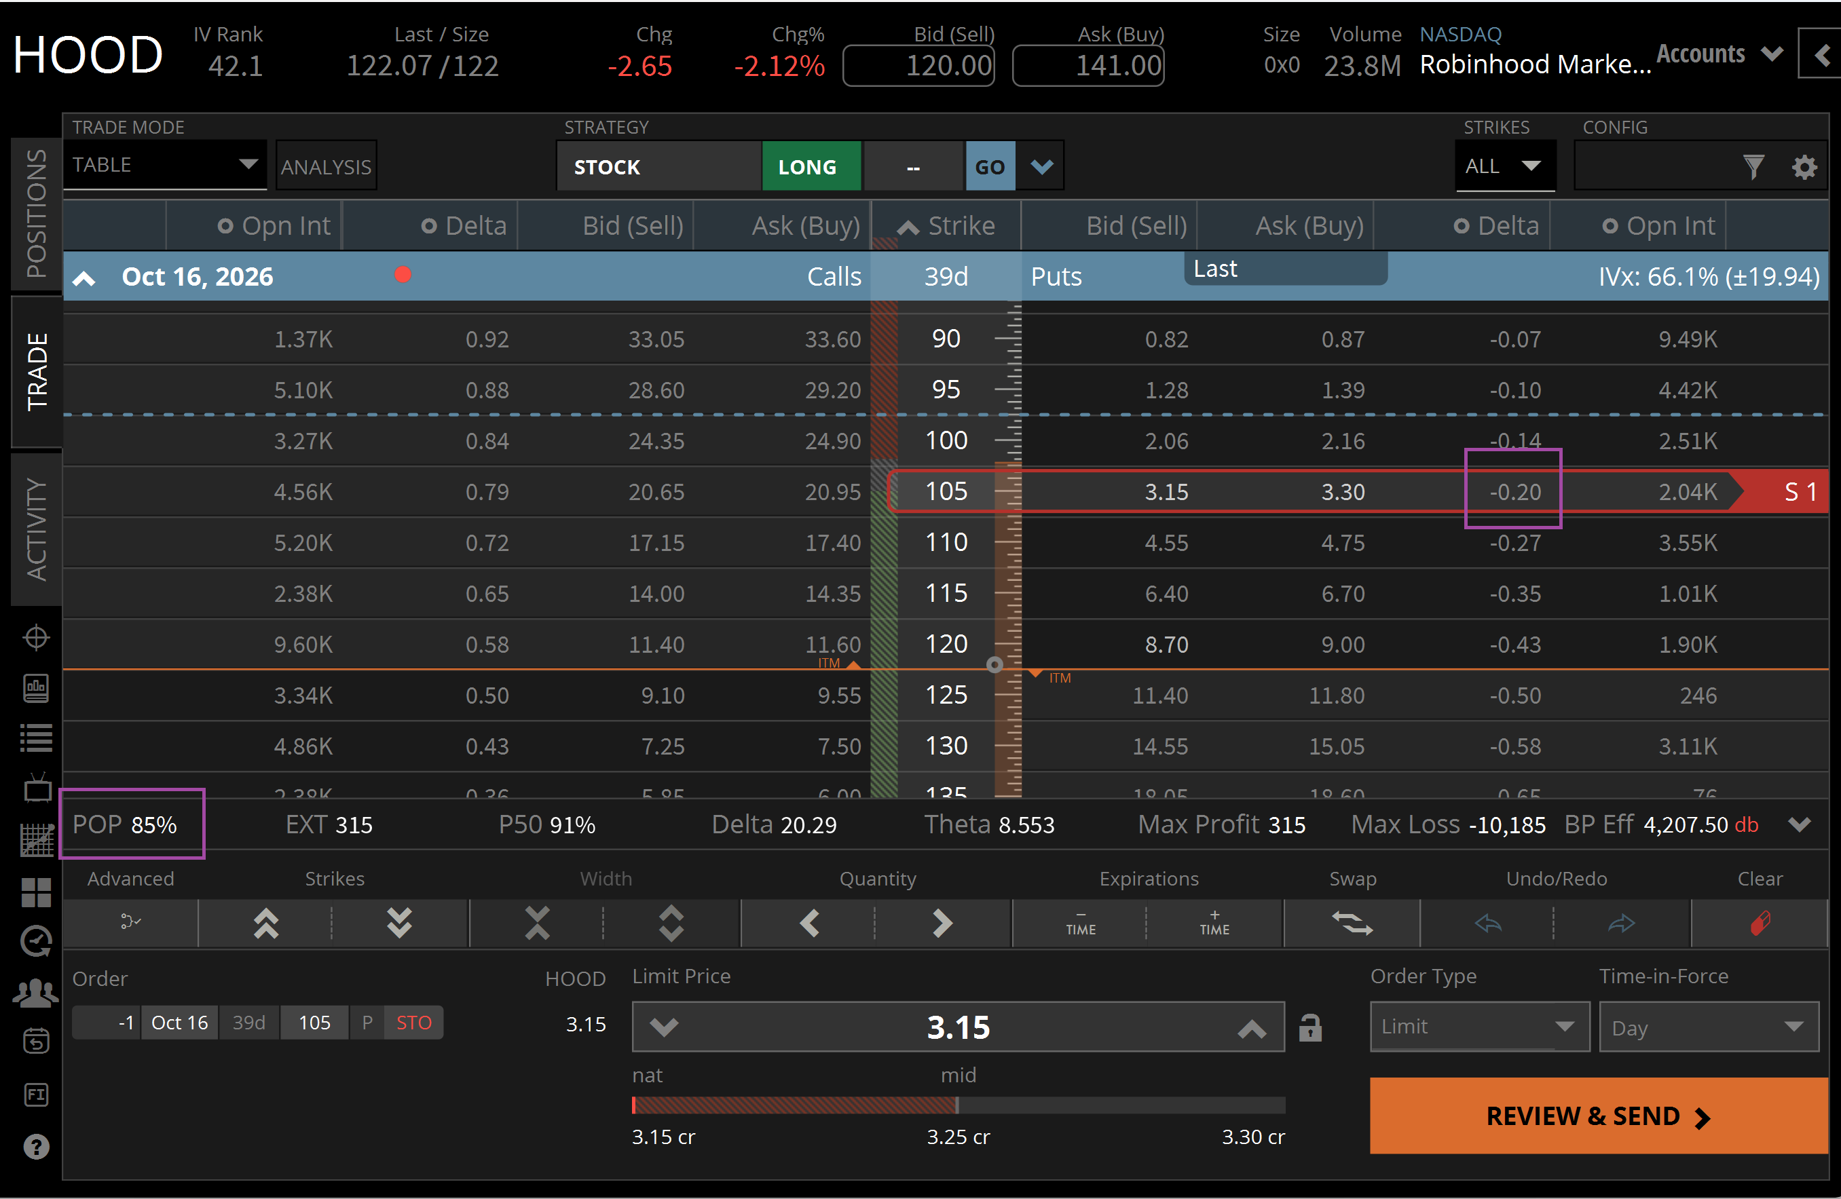This screenshot has height=1199, width=1841.
Task: Click the filter funnel icon
Action: tap(1753, 167)
